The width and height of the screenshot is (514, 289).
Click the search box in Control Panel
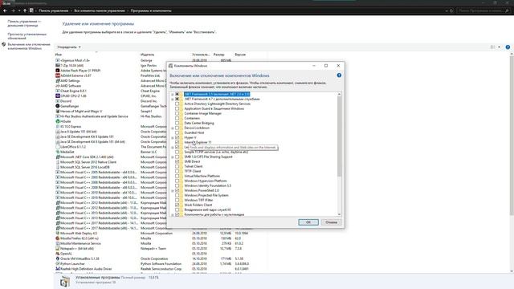[x=483, y=10]
